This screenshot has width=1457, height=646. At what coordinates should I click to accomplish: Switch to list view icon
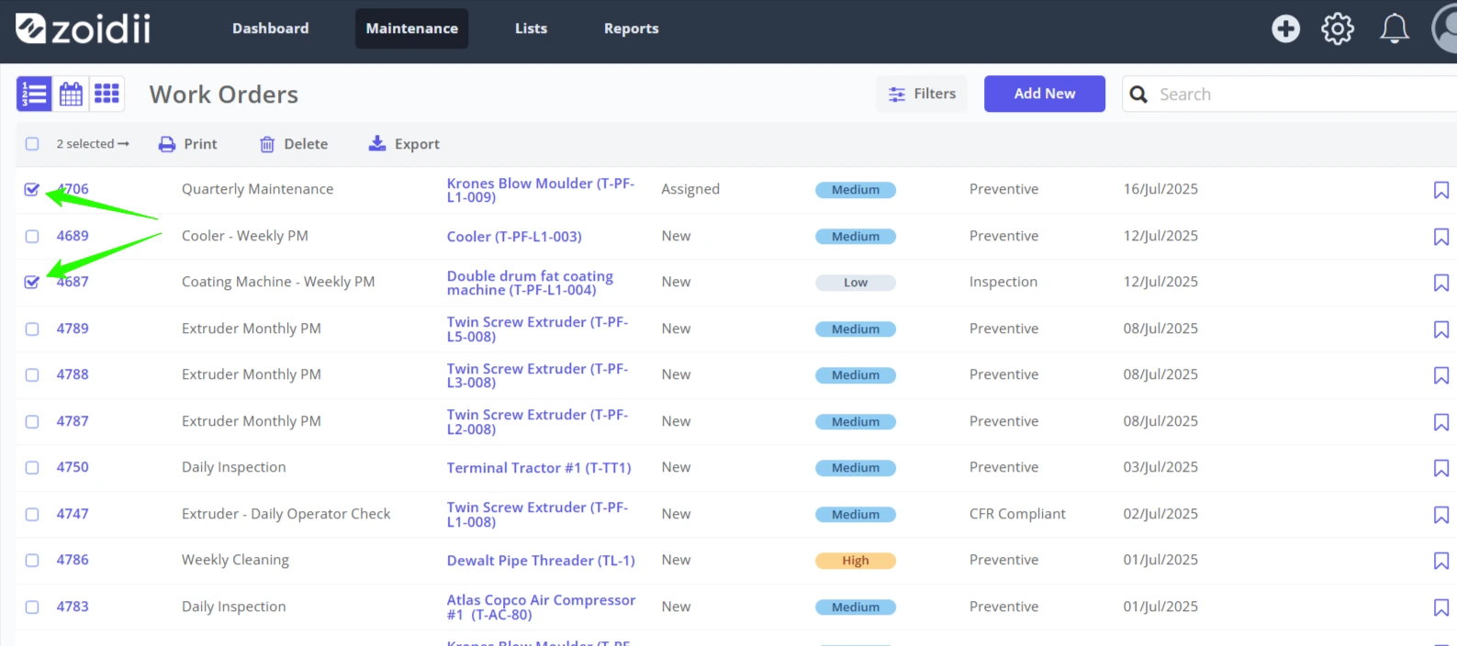[x=34, y=94]
